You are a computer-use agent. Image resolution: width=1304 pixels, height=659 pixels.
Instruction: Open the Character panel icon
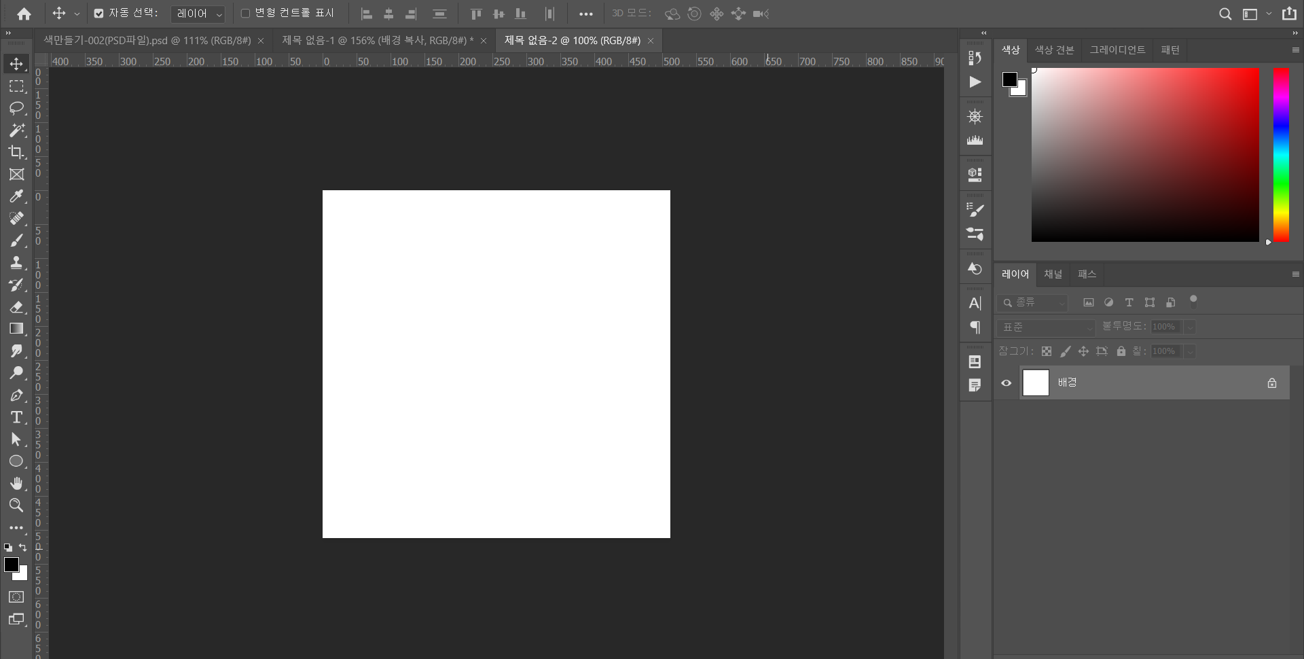(975, 303)
